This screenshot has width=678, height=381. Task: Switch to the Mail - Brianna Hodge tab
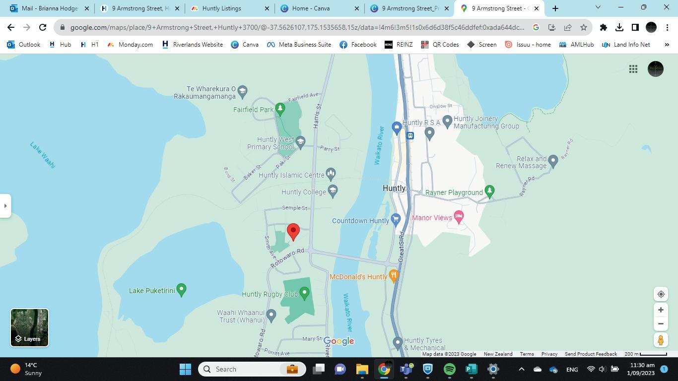coord(49,8)
